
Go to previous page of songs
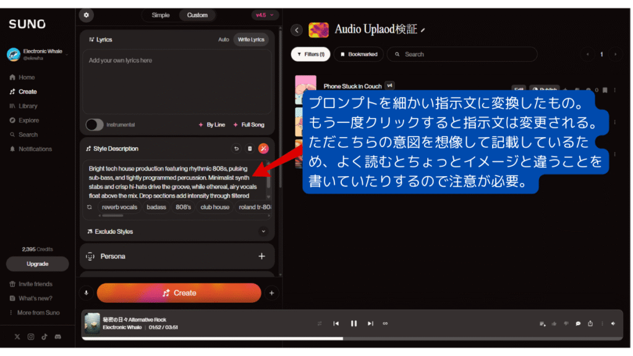587,54
